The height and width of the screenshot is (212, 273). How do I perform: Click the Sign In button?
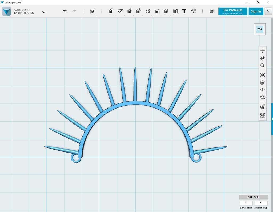[x=256, y=11]
